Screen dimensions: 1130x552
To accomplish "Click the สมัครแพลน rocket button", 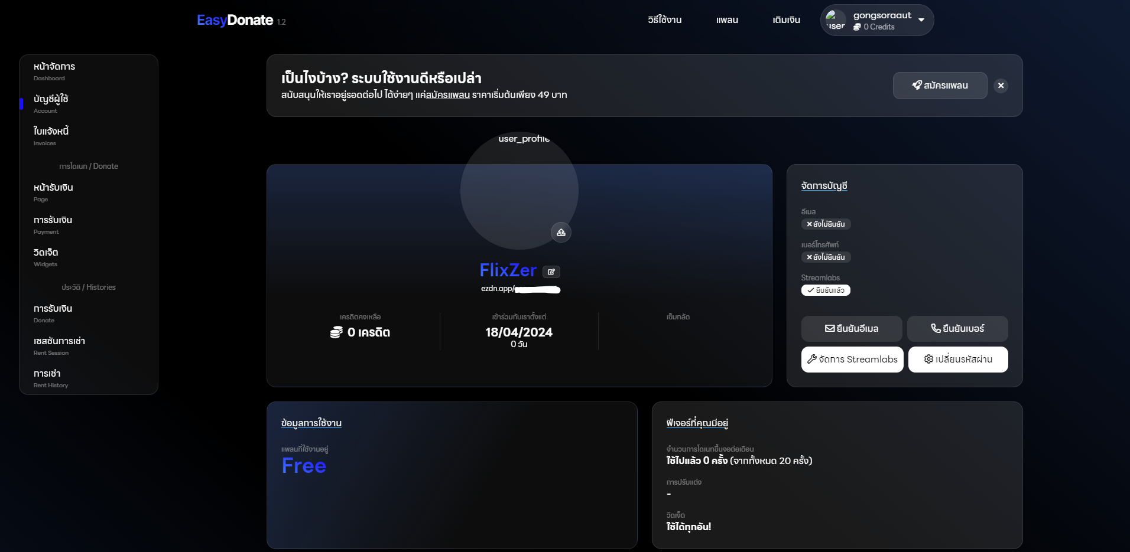I will (x=940, y=86).
